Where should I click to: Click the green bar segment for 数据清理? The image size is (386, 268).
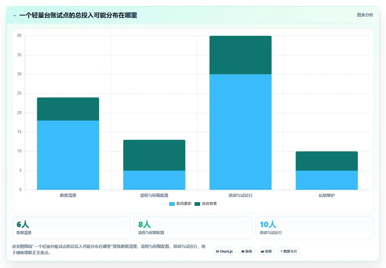pos(68,109)
